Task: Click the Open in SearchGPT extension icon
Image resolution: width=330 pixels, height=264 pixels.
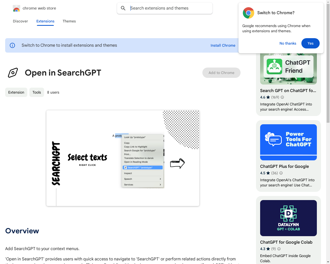Action: (x=13, y=73)
